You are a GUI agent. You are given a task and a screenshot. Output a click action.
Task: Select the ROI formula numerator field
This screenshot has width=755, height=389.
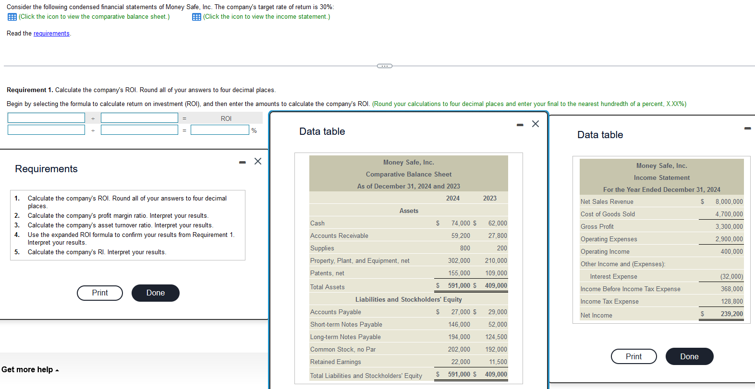tap(46, 118)
